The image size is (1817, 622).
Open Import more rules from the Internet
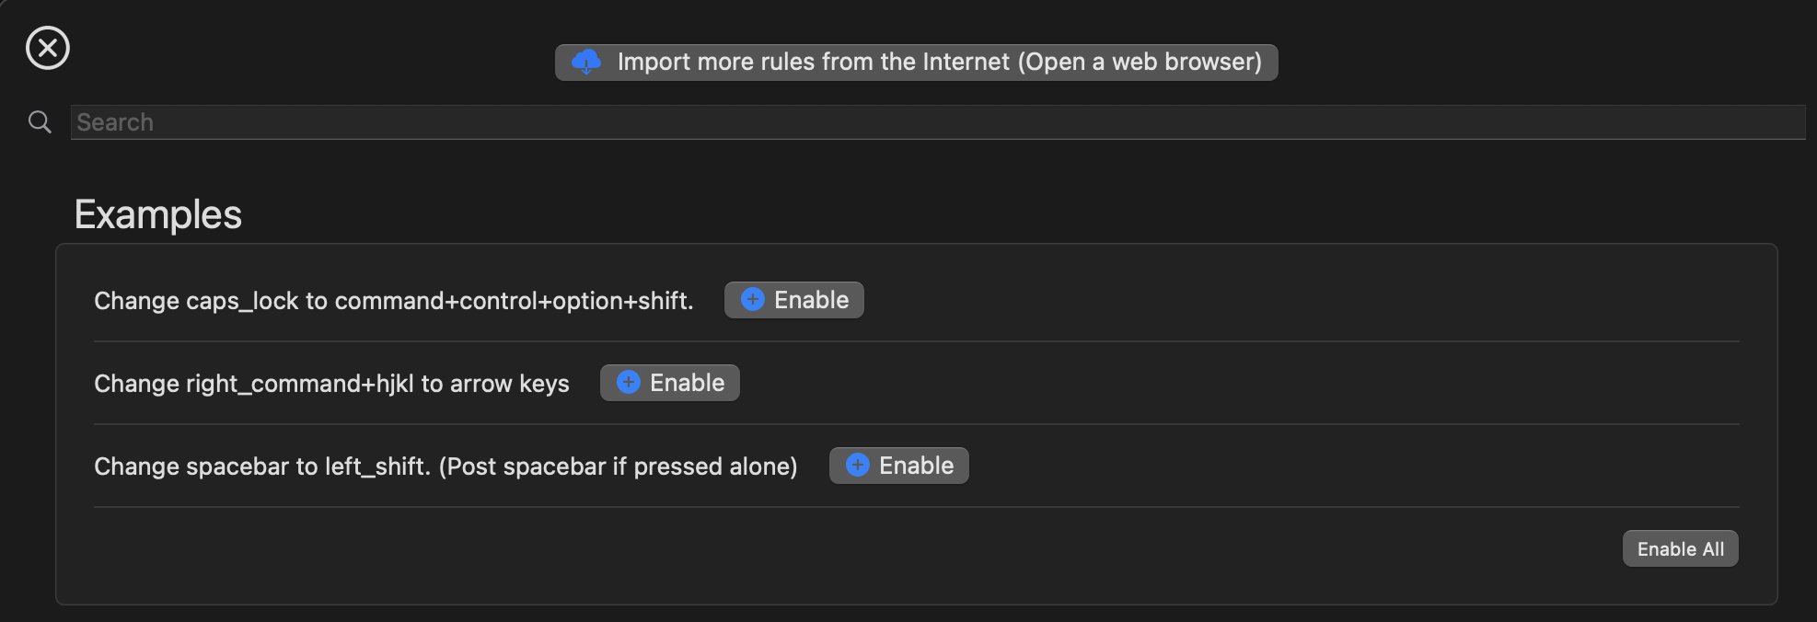pyautogui.click(x=916, y=62)
